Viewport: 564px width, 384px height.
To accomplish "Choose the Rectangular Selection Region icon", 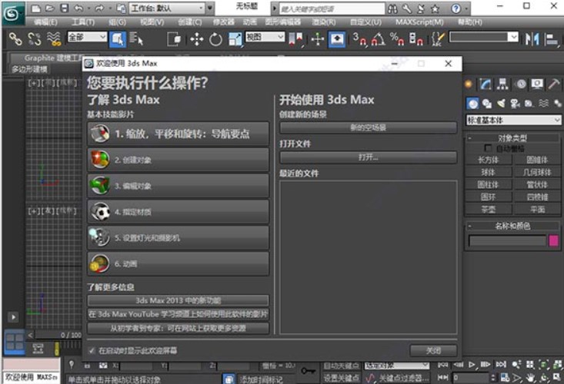I will [175, 38].
